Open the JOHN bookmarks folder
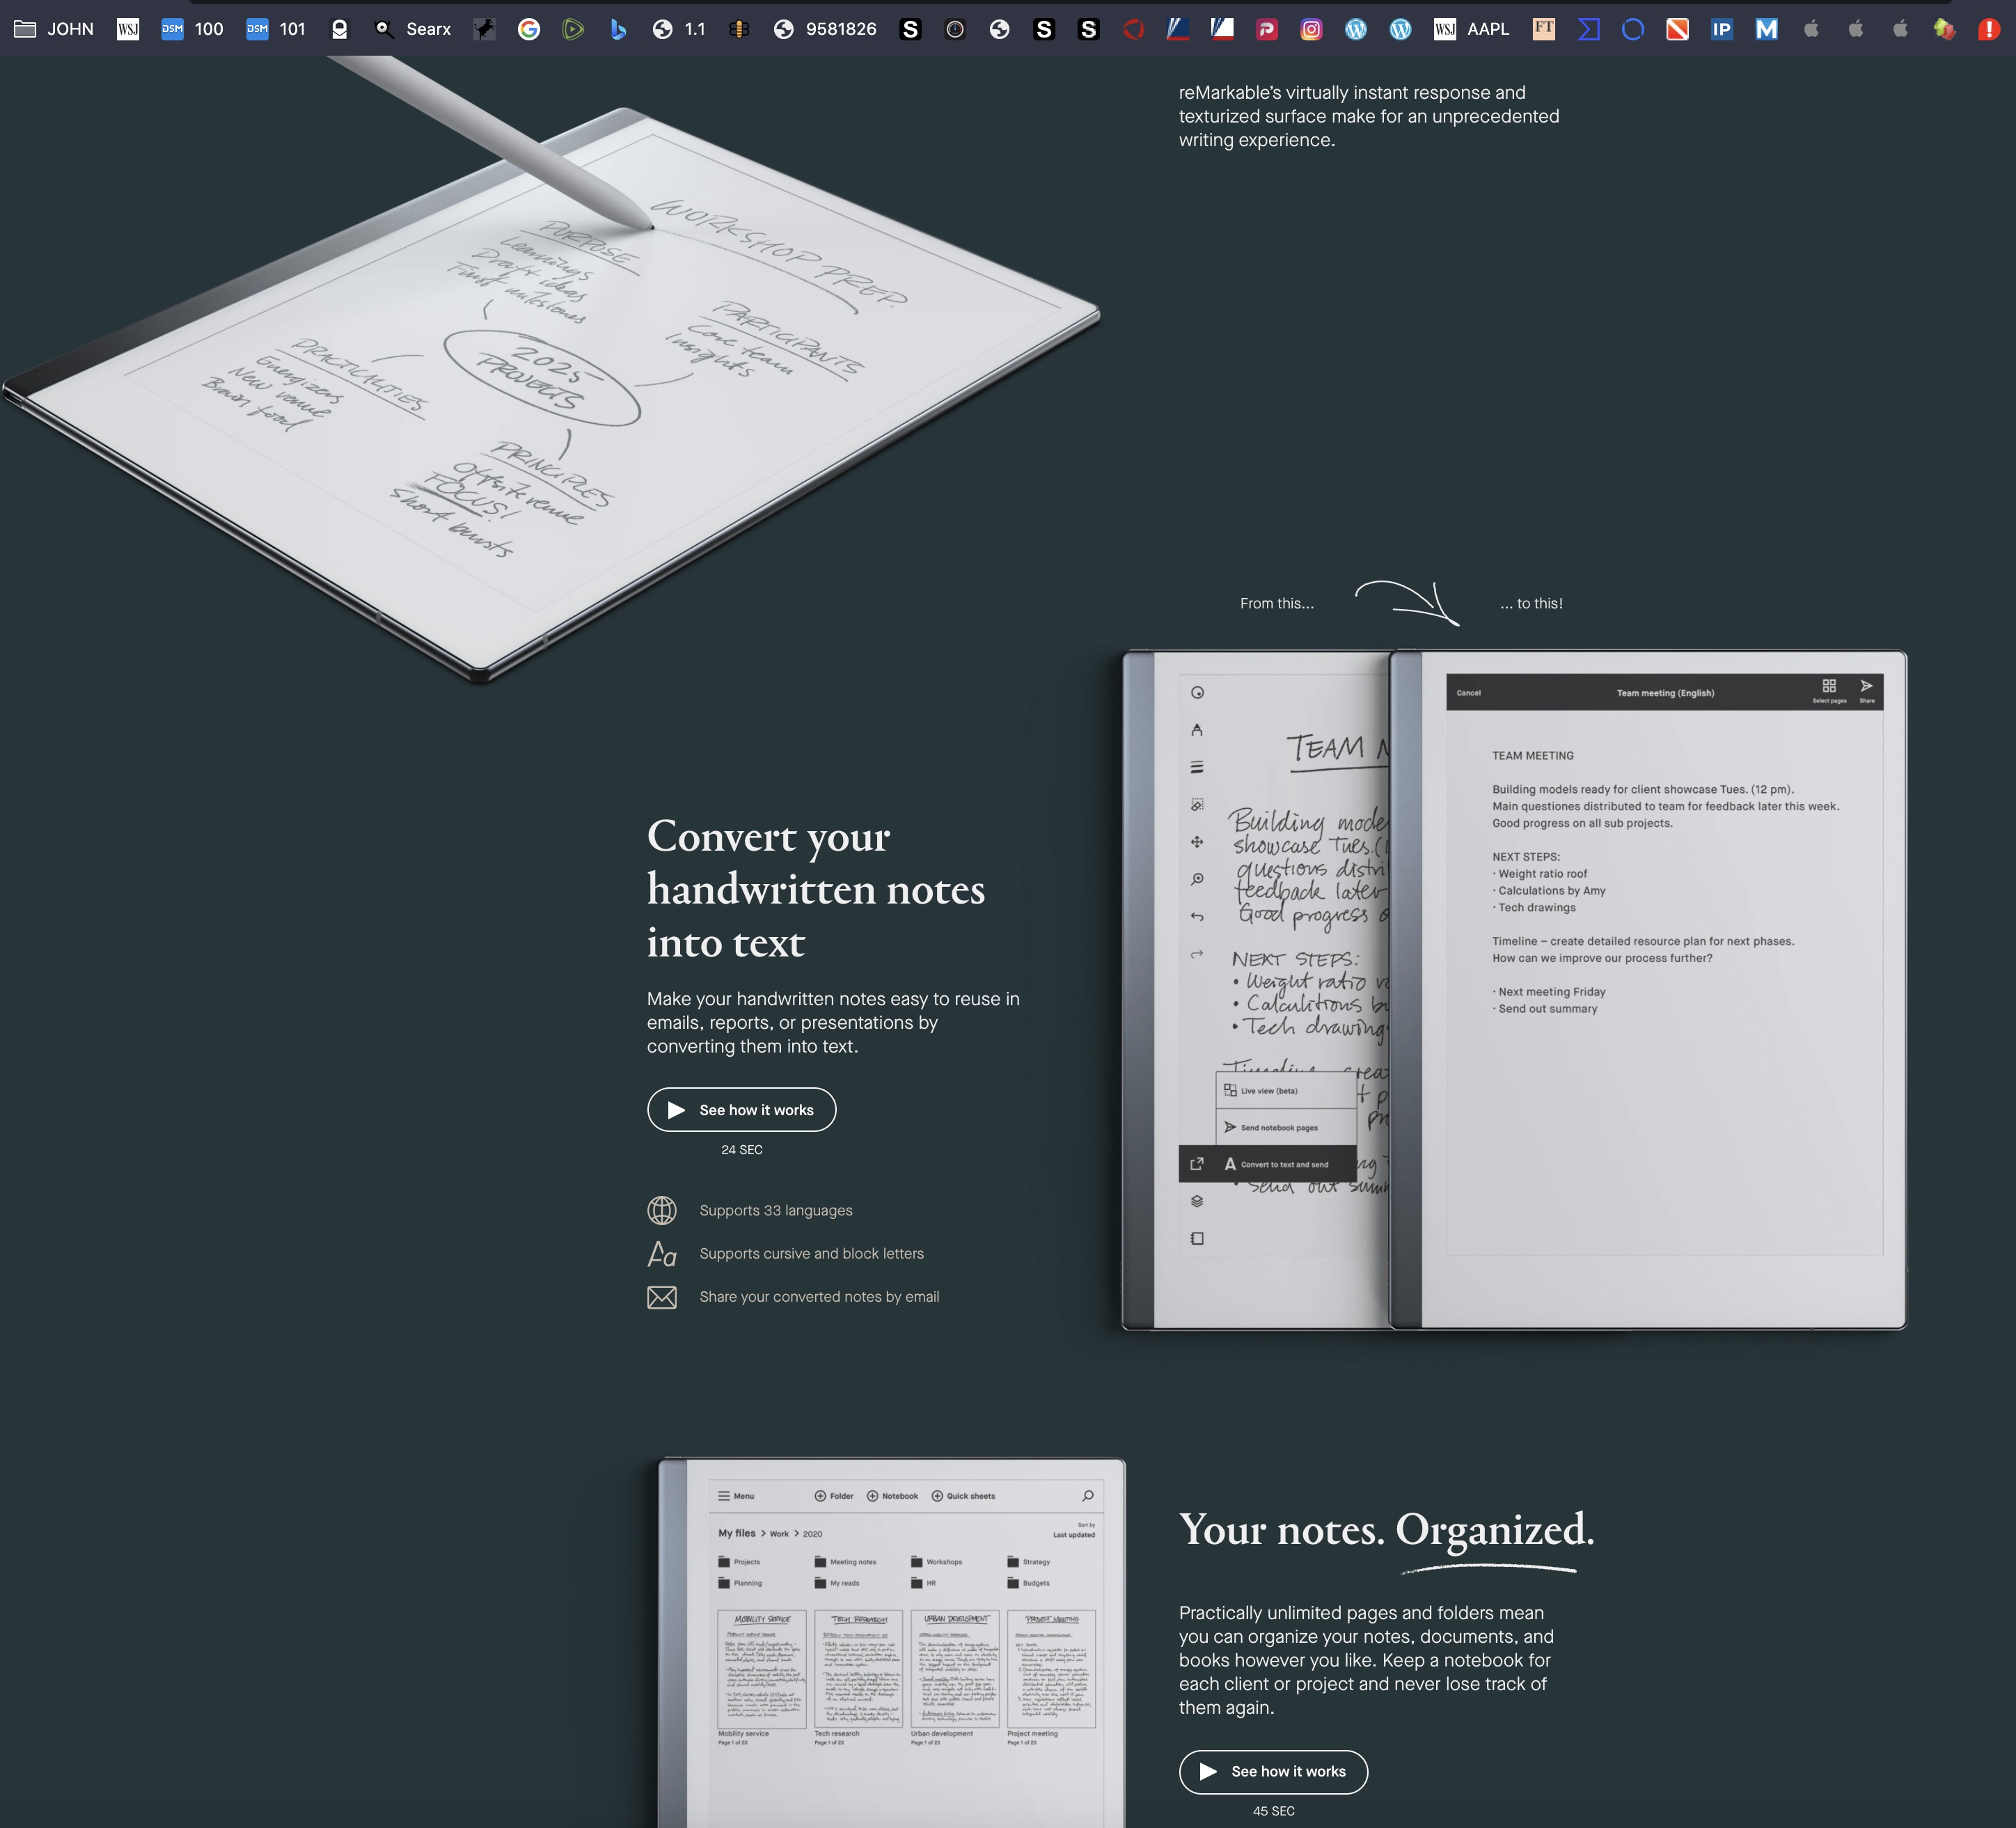 click(x=54, y=29)
